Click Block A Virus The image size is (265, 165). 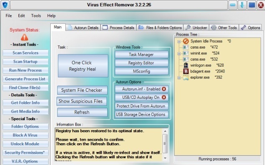pos(26,135)
